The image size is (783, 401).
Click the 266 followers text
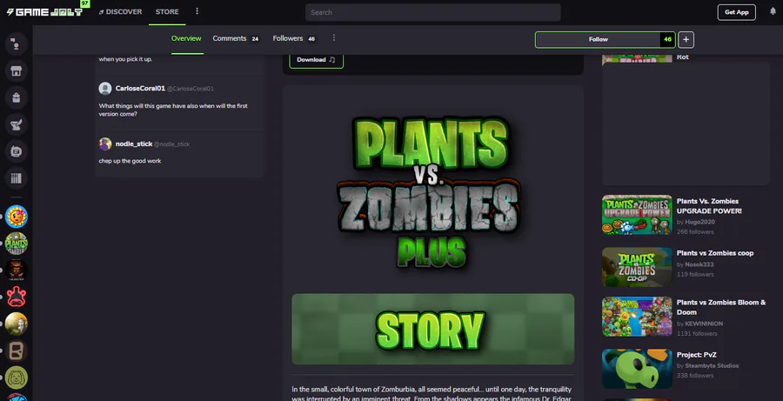click(x=695, y=232)
